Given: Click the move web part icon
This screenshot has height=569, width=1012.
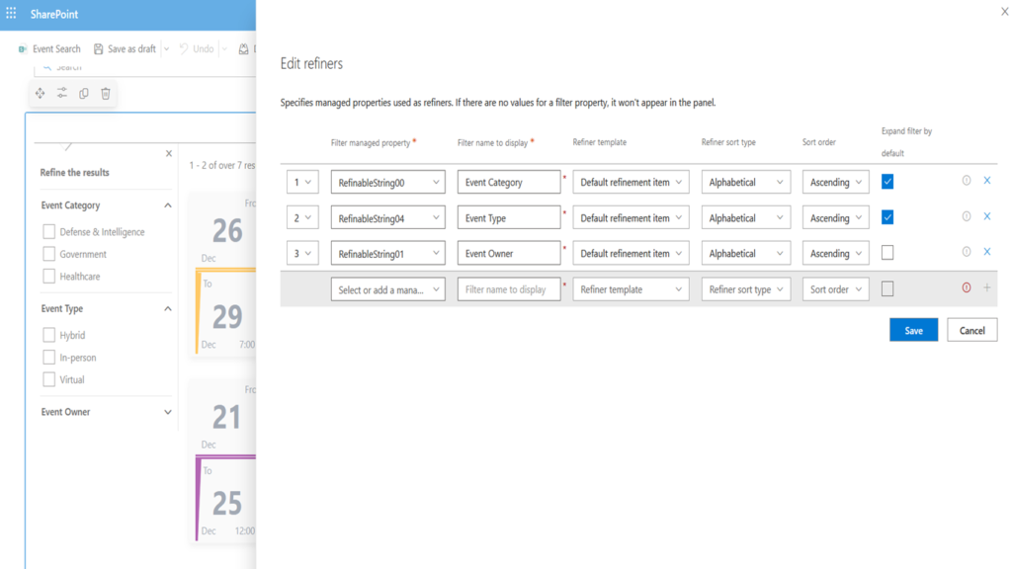Looking at the screenshot, I should 40,94.
